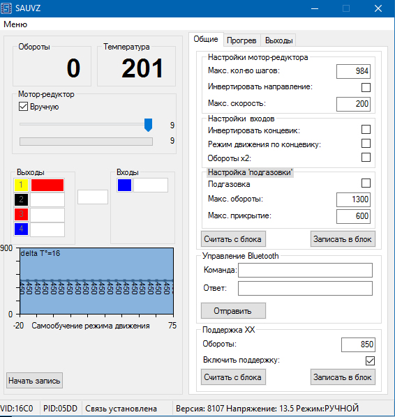The height and width of the screenshot is (417, 395).
Task: Toggle Обороты x2 checkbox
Action: point(366,157)
